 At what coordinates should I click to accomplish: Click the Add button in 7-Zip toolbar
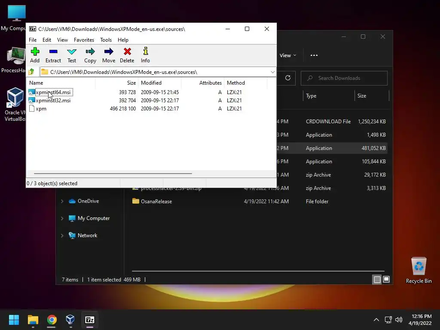35,55
